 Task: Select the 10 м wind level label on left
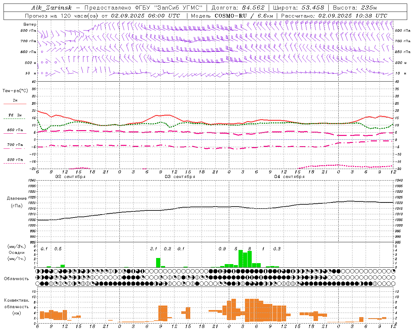tap(31, 73)
